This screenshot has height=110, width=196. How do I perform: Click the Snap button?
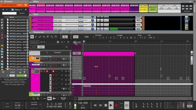(x=76, y=37)
